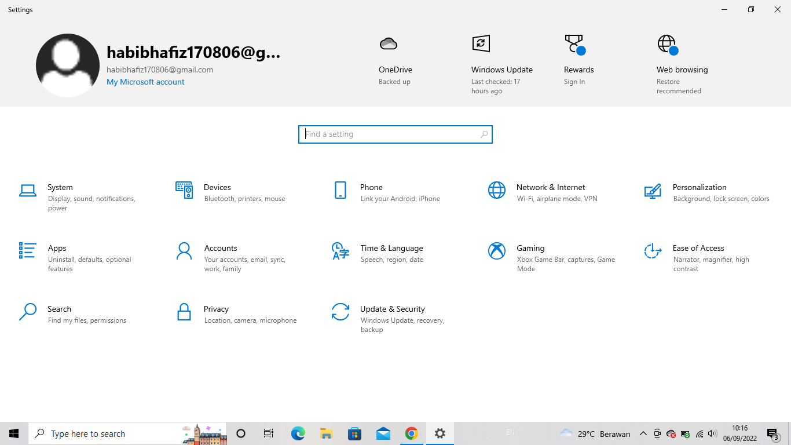
Task: Click the Gaming category title text
Action: 530,248
